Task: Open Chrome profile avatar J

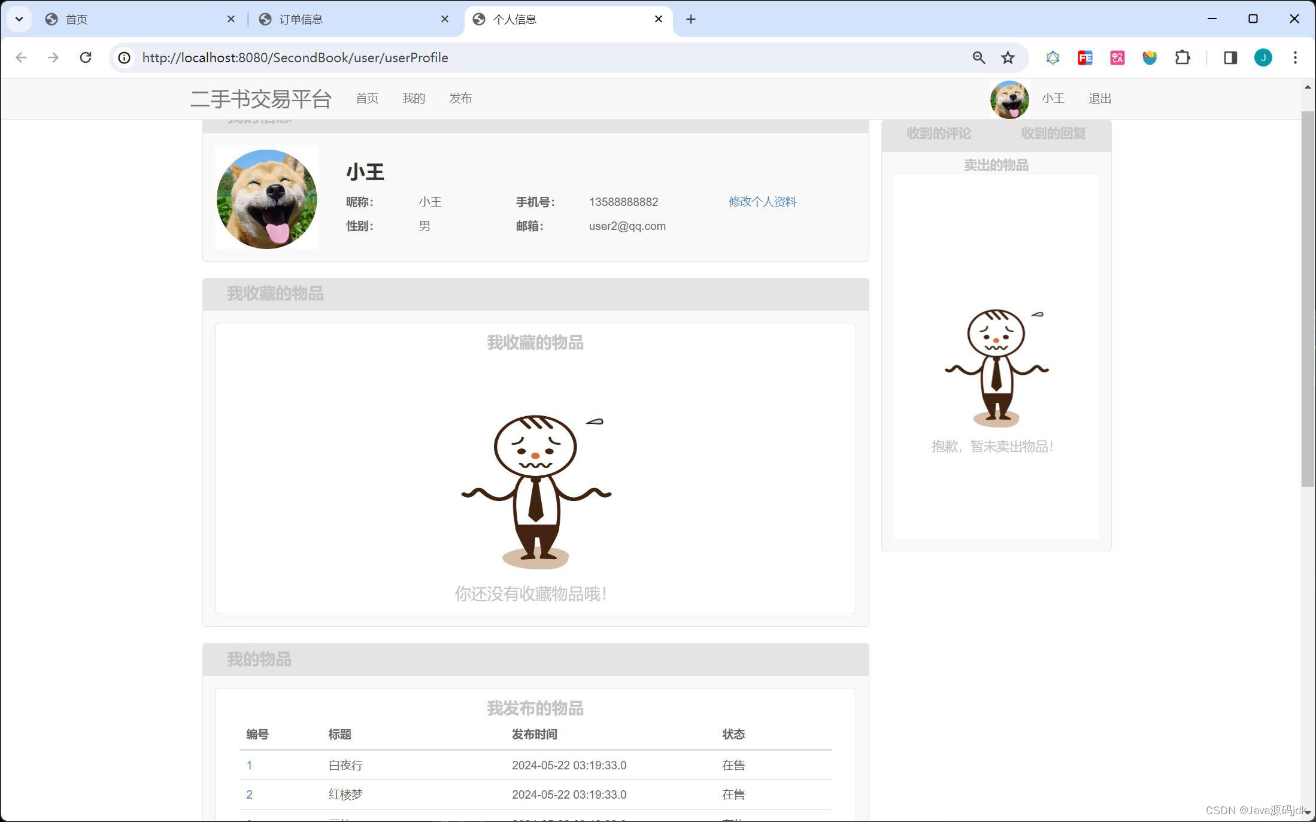Action: coord(1263,57)
